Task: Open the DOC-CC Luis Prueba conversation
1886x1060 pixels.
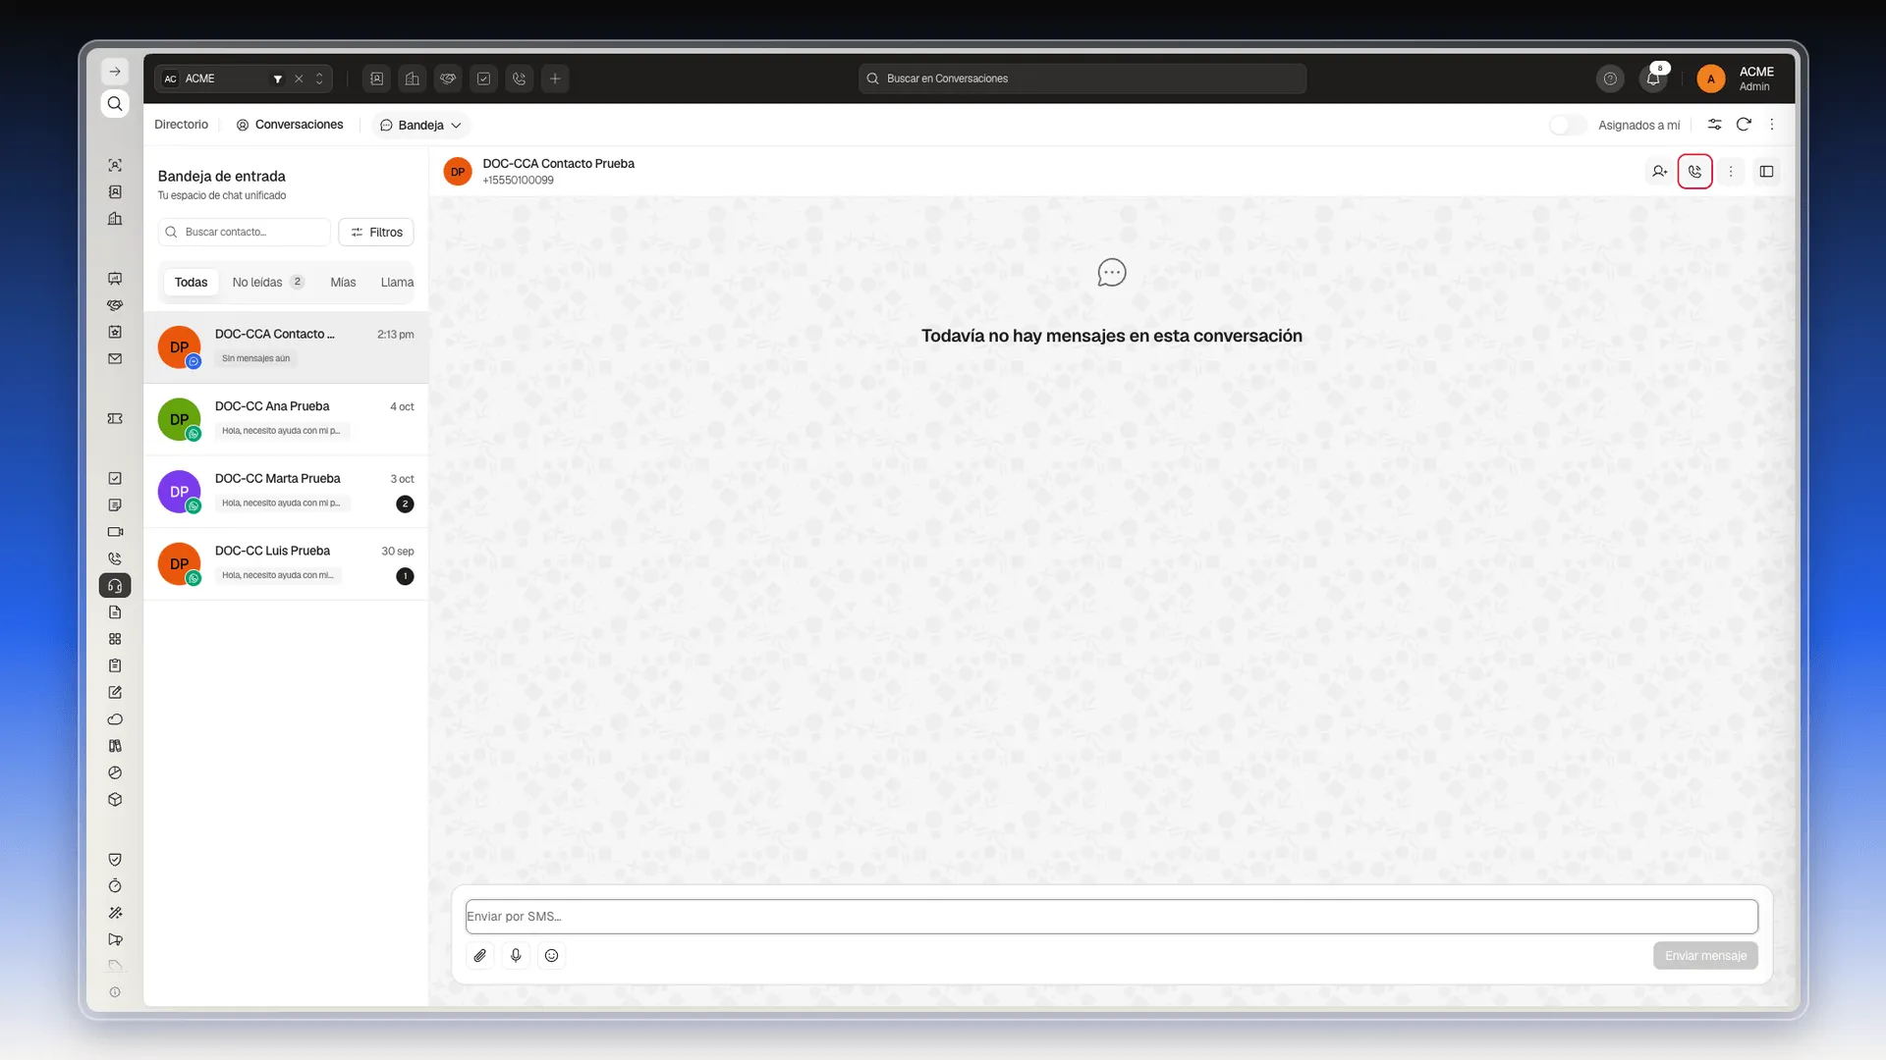Action: (x=286, y=564)
